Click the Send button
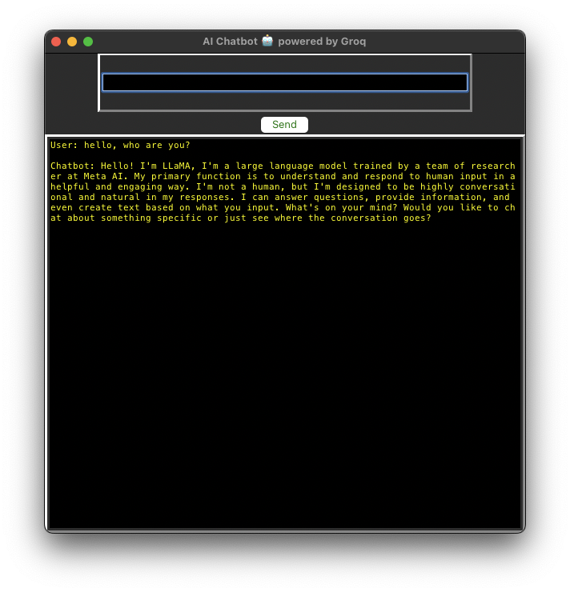 (x=284, y=125)
